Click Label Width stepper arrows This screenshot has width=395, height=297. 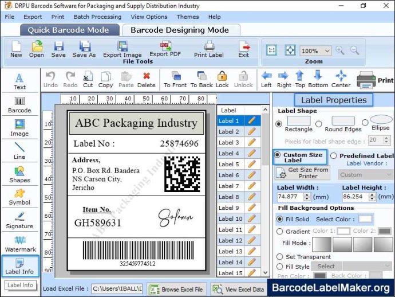click(x=307, y=197)
